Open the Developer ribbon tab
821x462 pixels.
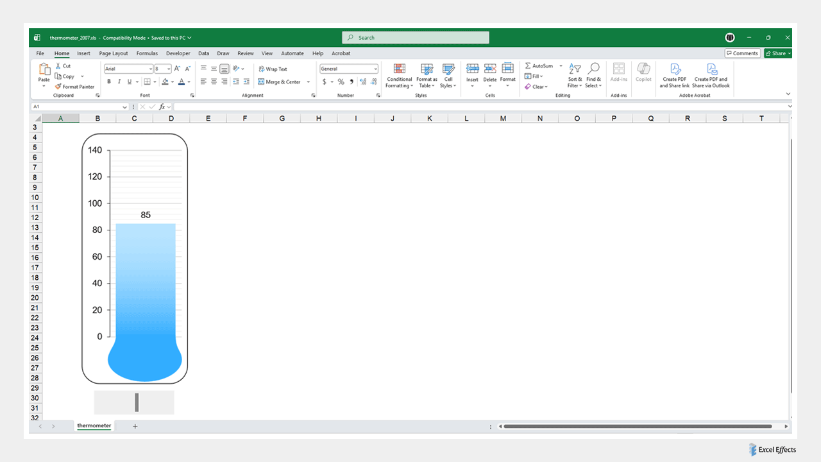[x=178, y=53]
